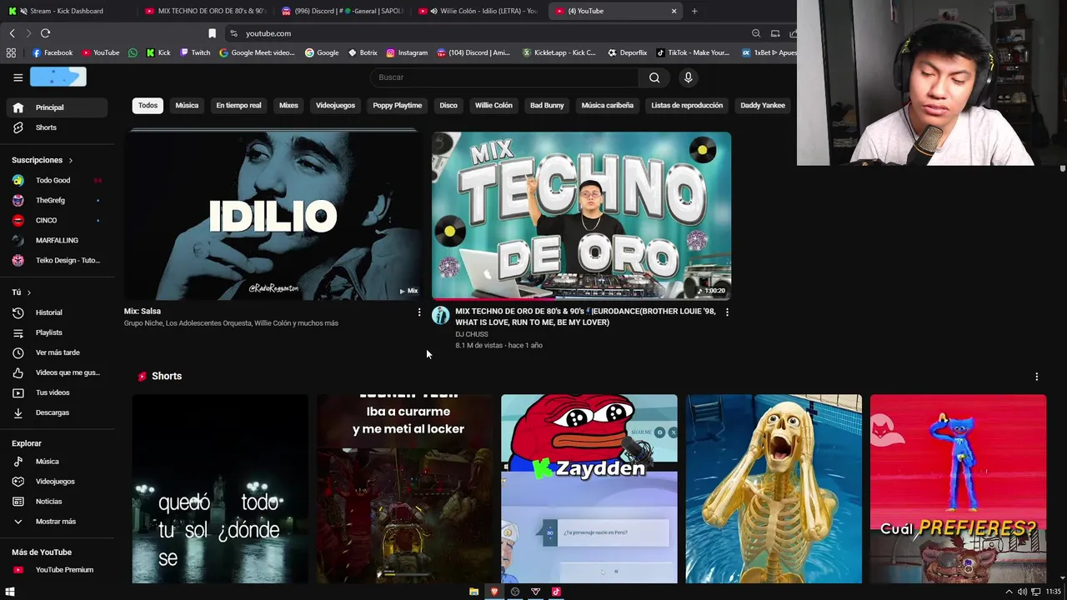The width and height of the screenshot is (1067, 600).
Task: Expand the Tú section
Action: 22,292
